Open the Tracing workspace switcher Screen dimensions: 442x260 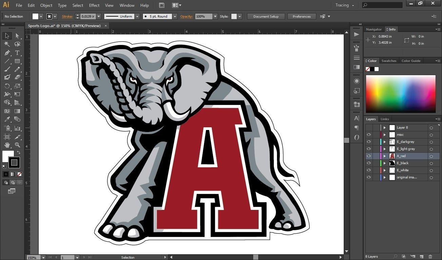[345, 5]
